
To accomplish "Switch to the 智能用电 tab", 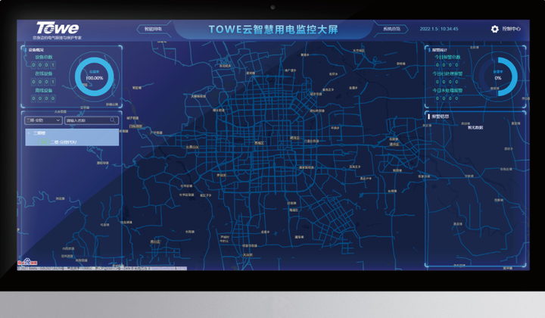I will click(153, 29).
